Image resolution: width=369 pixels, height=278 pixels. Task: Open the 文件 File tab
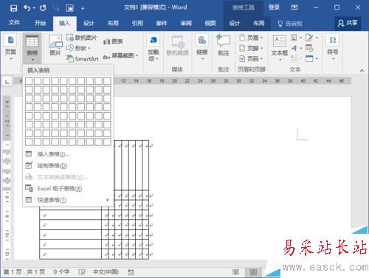point(14,23)
